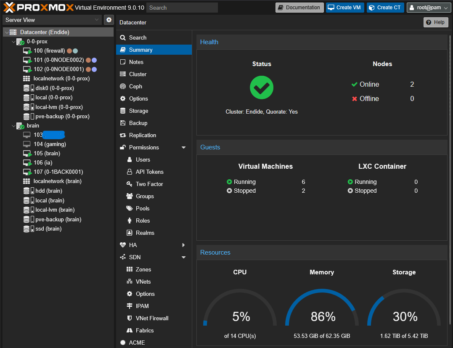Click the pve-backup (0-0-prox) storage icon

click(26, 117)
